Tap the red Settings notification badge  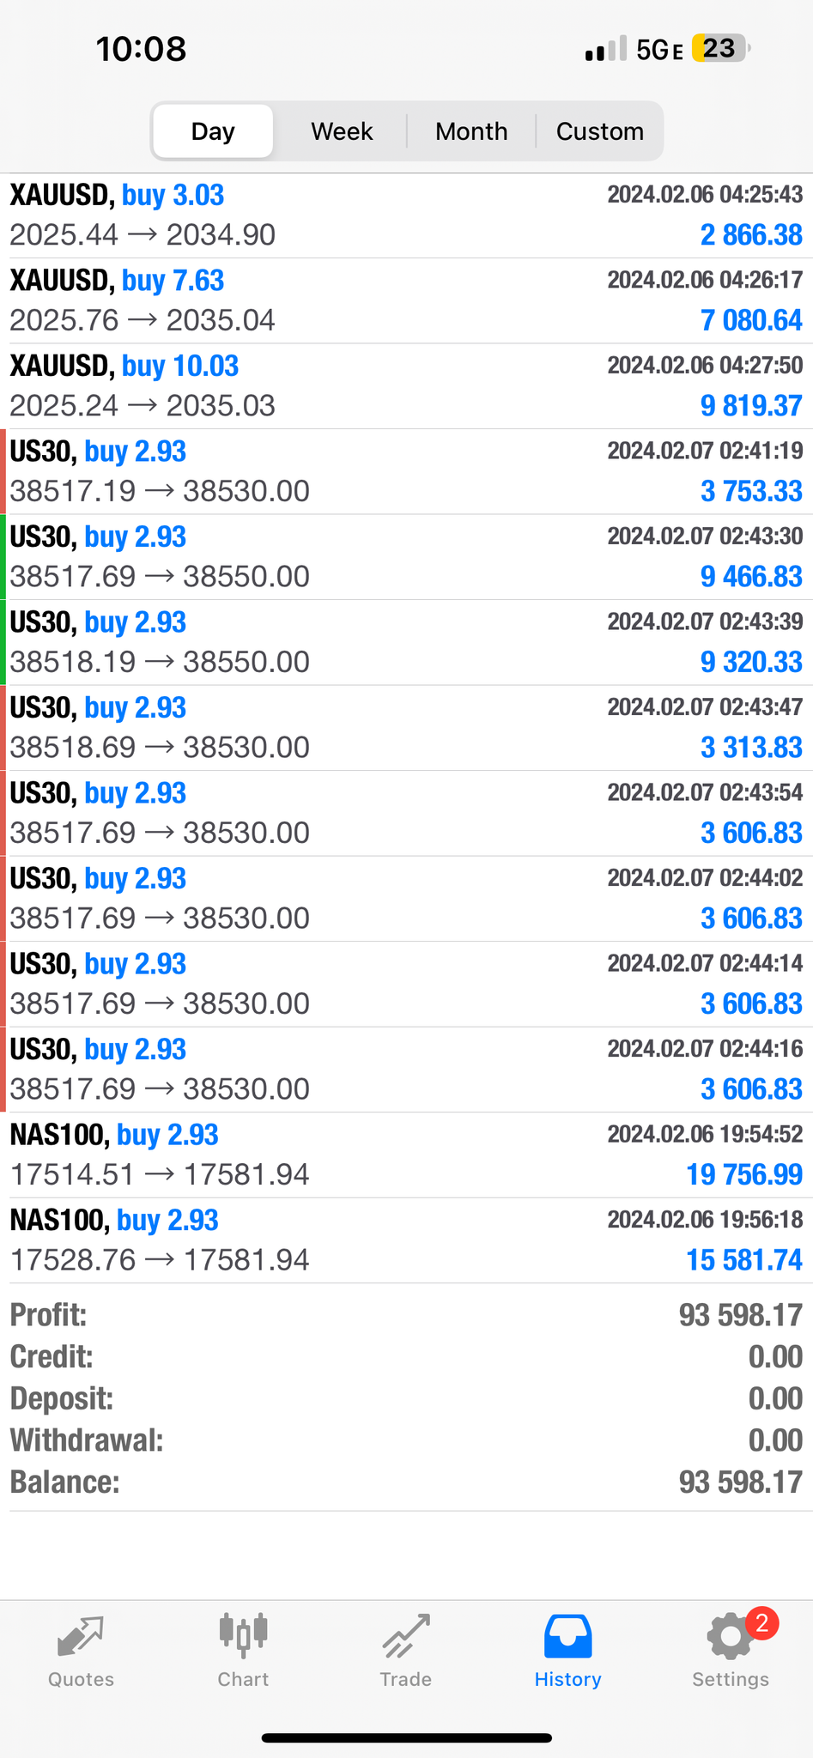pyautogui.click(x=761, y=1623)
